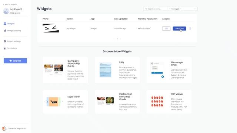This screenshot has width=237, height=133.
Task: Click the My Widget name cell
Action: [71, 28]
